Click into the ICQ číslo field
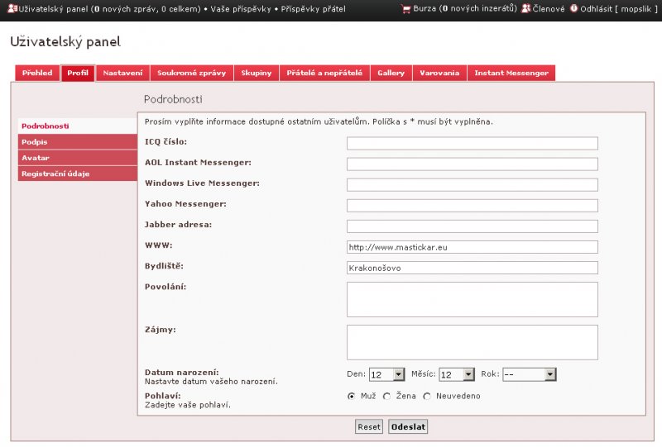662x447 pixels. click(x=472, y=143)
